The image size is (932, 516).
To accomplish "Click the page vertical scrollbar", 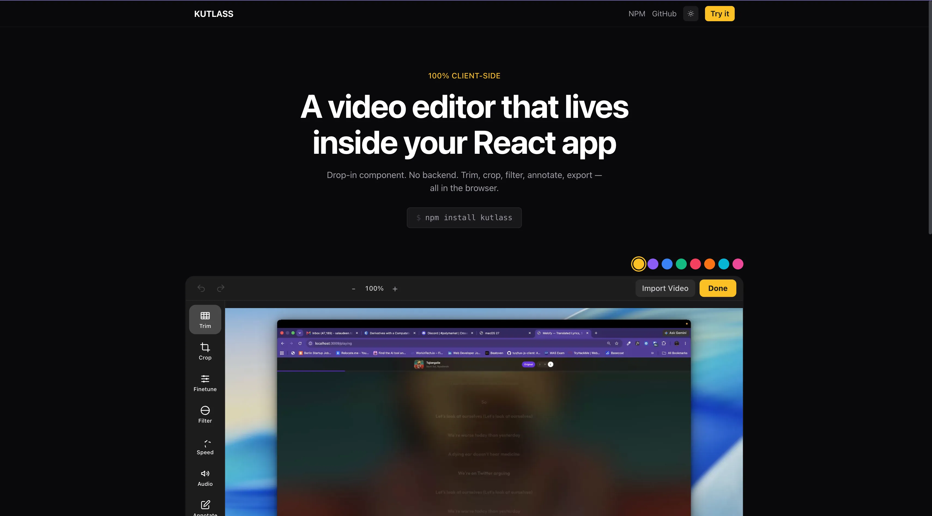I will coord(930,118).
